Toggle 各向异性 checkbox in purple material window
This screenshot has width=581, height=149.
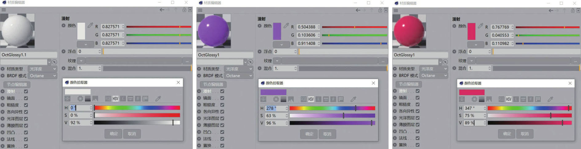point(222,112)
